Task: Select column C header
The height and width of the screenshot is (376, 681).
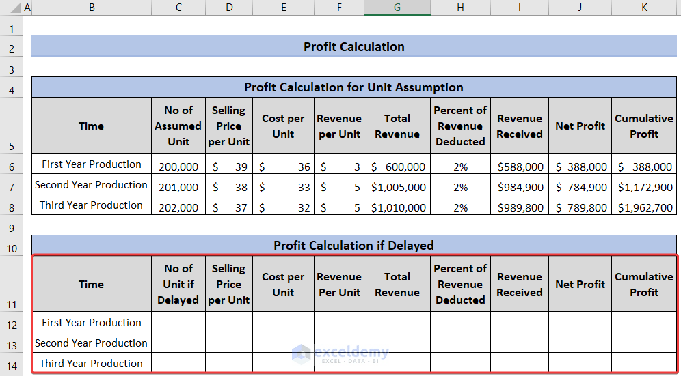Action: click(178, 8)
